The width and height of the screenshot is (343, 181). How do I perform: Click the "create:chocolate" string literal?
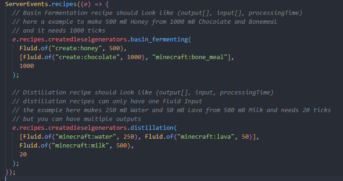tap(87, 57)
